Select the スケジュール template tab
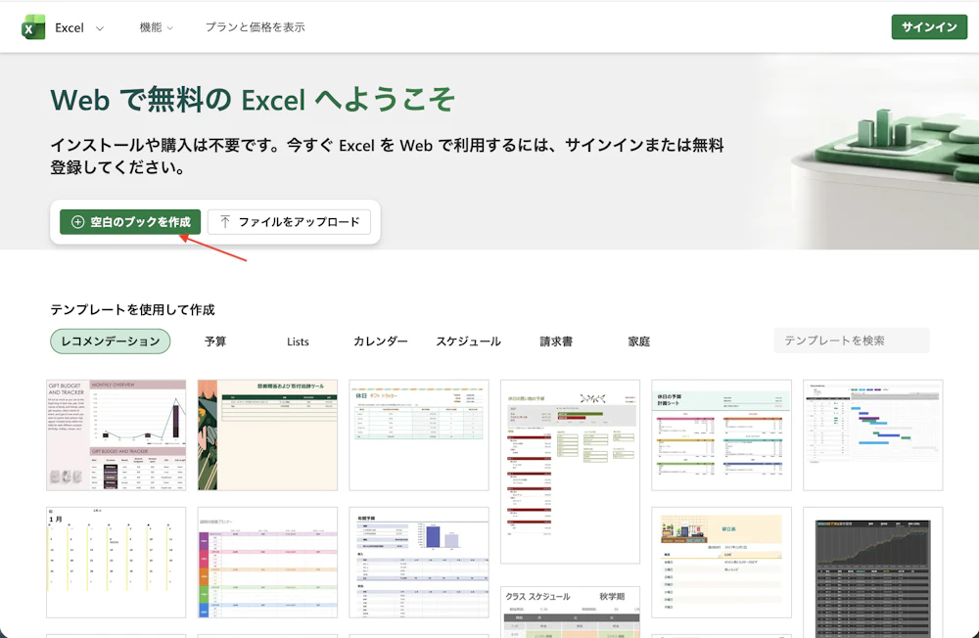979x638 pixels. (x=468, y=342)
